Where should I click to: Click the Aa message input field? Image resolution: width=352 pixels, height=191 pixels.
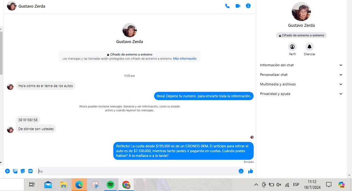[x=137, y=171]
